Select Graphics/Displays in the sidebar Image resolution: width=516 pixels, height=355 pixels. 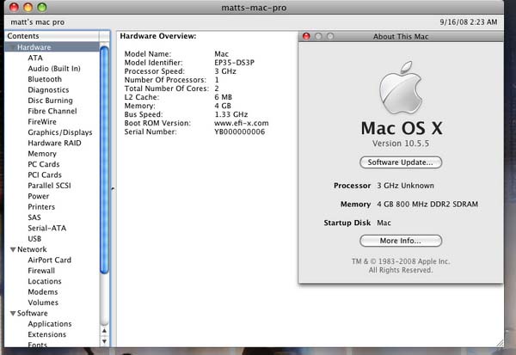[x=59, y=132]
